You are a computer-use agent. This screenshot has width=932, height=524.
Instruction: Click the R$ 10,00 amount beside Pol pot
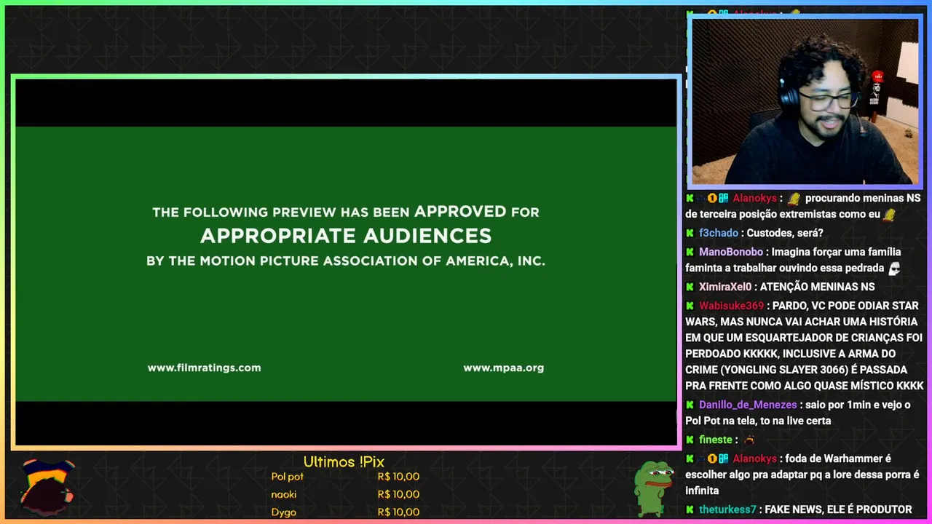pyautogui.click(x=398, y=477)
